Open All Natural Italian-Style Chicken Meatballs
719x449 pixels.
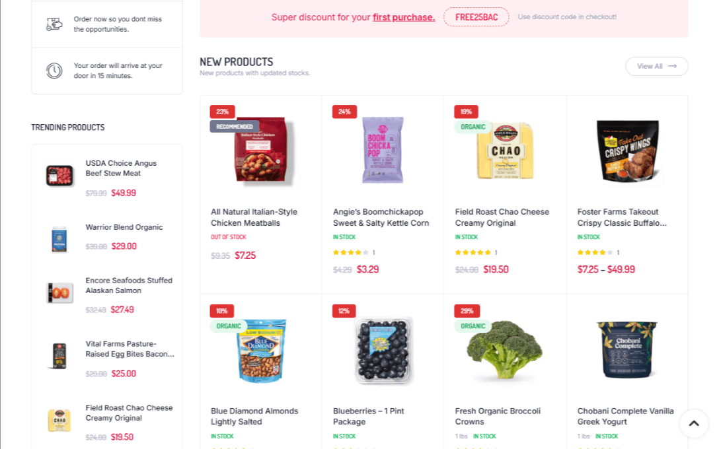tap(254, 217)
